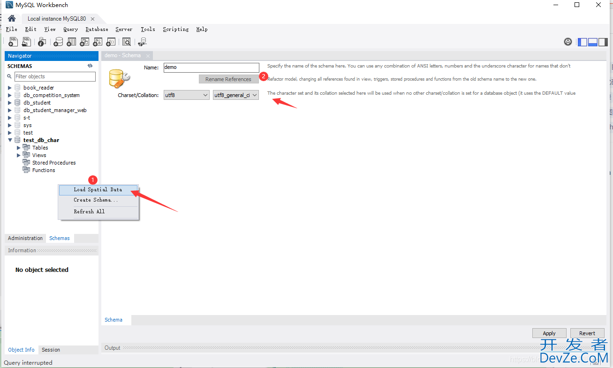
Task: Toggle bottom output panel visibility
Action: pos(593,42)
